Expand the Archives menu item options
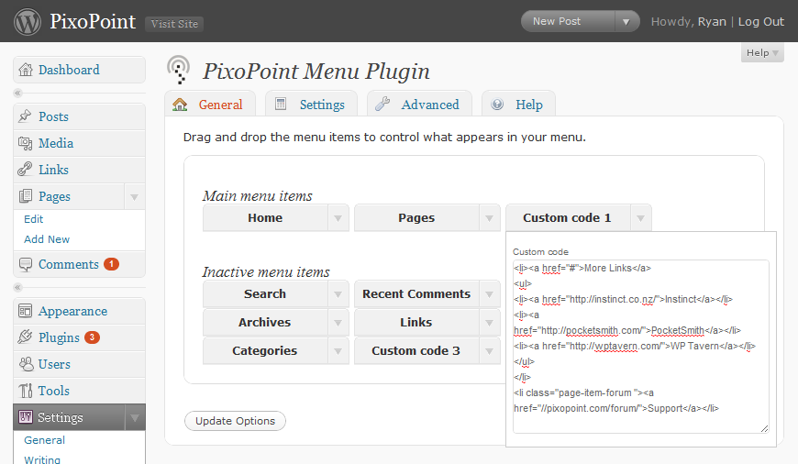798x464 pixels. click(x=338, y=323)
